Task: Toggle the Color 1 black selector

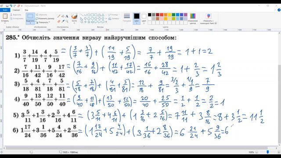Action: point(137,18)
